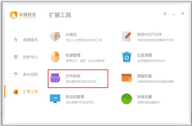Open the 火绒剑 shield icon
The width and height of the screenshot is (192, 126).
(55, 36)
